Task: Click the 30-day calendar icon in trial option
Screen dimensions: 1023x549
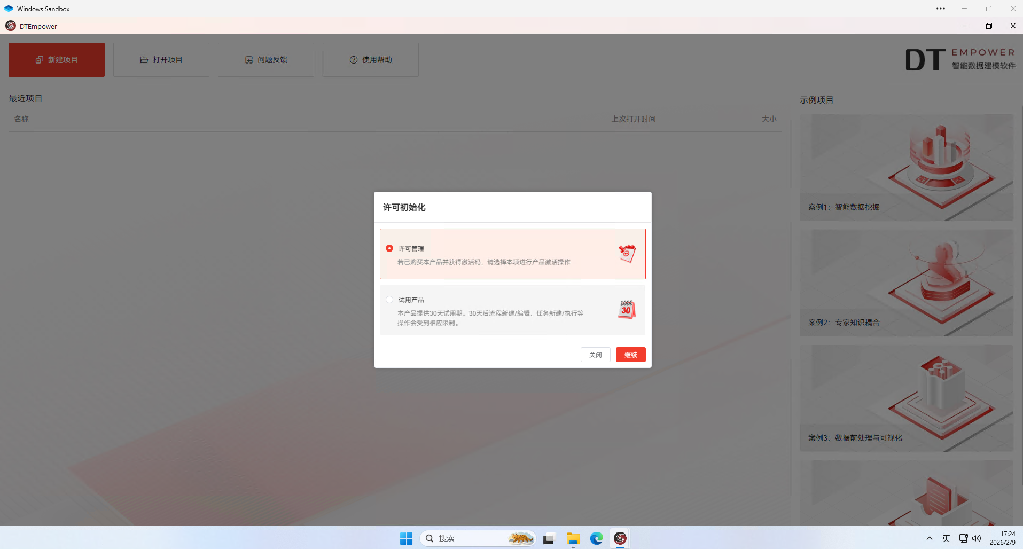Action: (x=627, y=310)
